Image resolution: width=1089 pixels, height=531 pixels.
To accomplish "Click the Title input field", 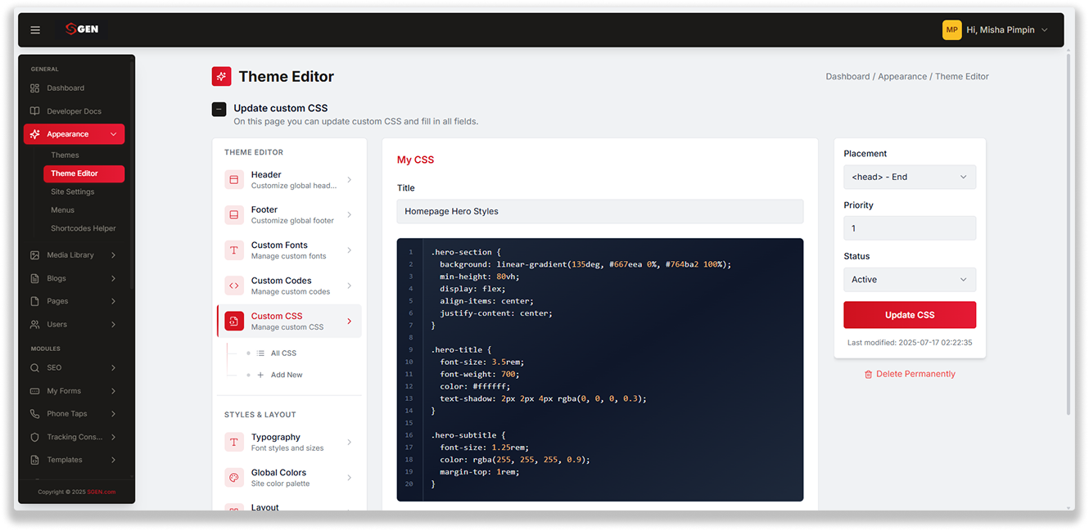I will point(600,211).
